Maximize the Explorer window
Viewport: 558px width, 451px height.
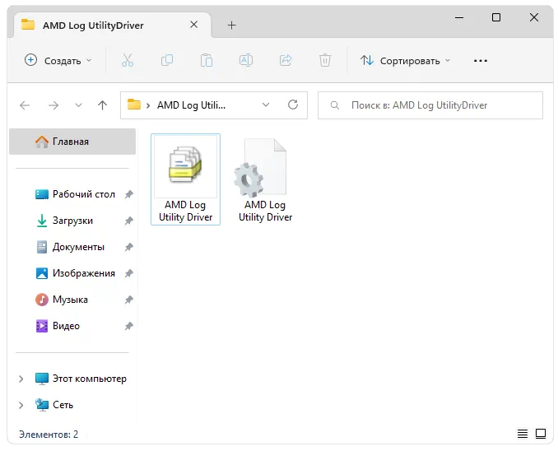tap(496, 17)
